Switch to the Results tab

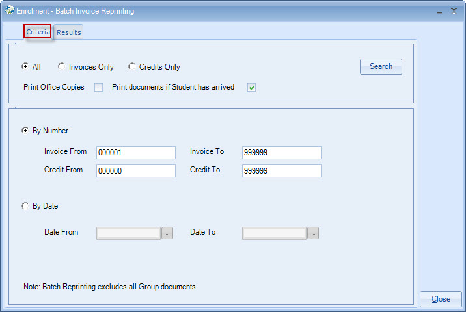[x=68, y=32]
